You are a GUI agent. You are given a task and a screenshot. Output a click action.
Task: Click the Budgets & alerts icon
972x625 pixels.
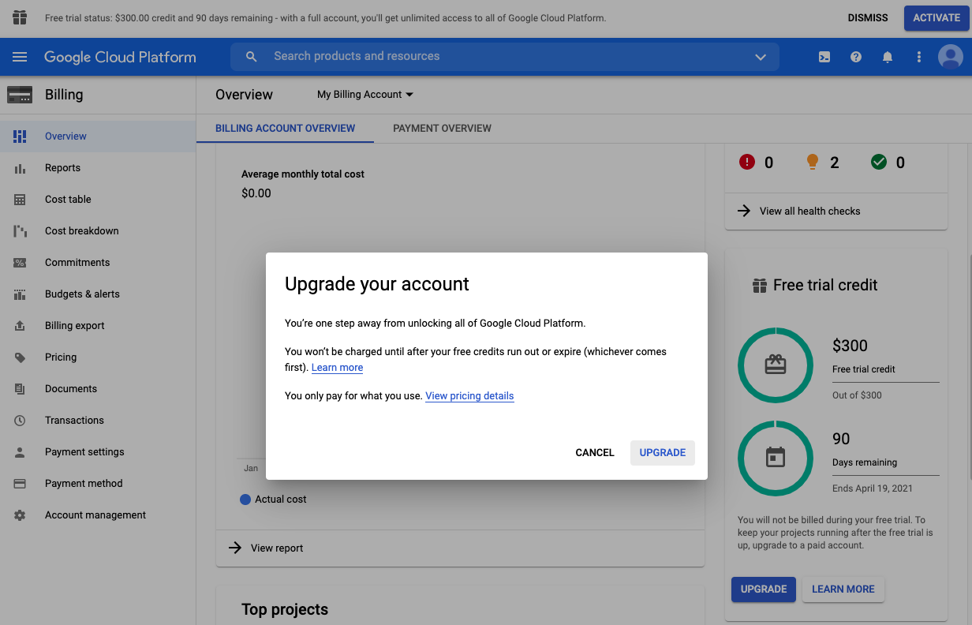(20, 294)
